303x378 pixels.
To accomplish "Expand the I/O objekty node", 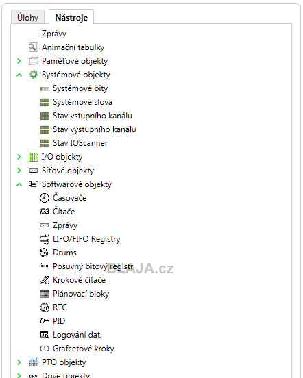I will pos(19,157).
